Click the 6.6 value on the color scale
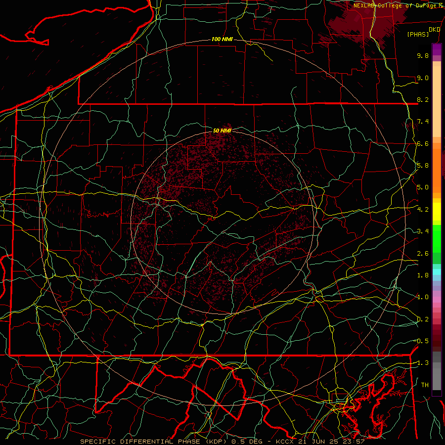The image size is (445, 445). tap(423, 143)
